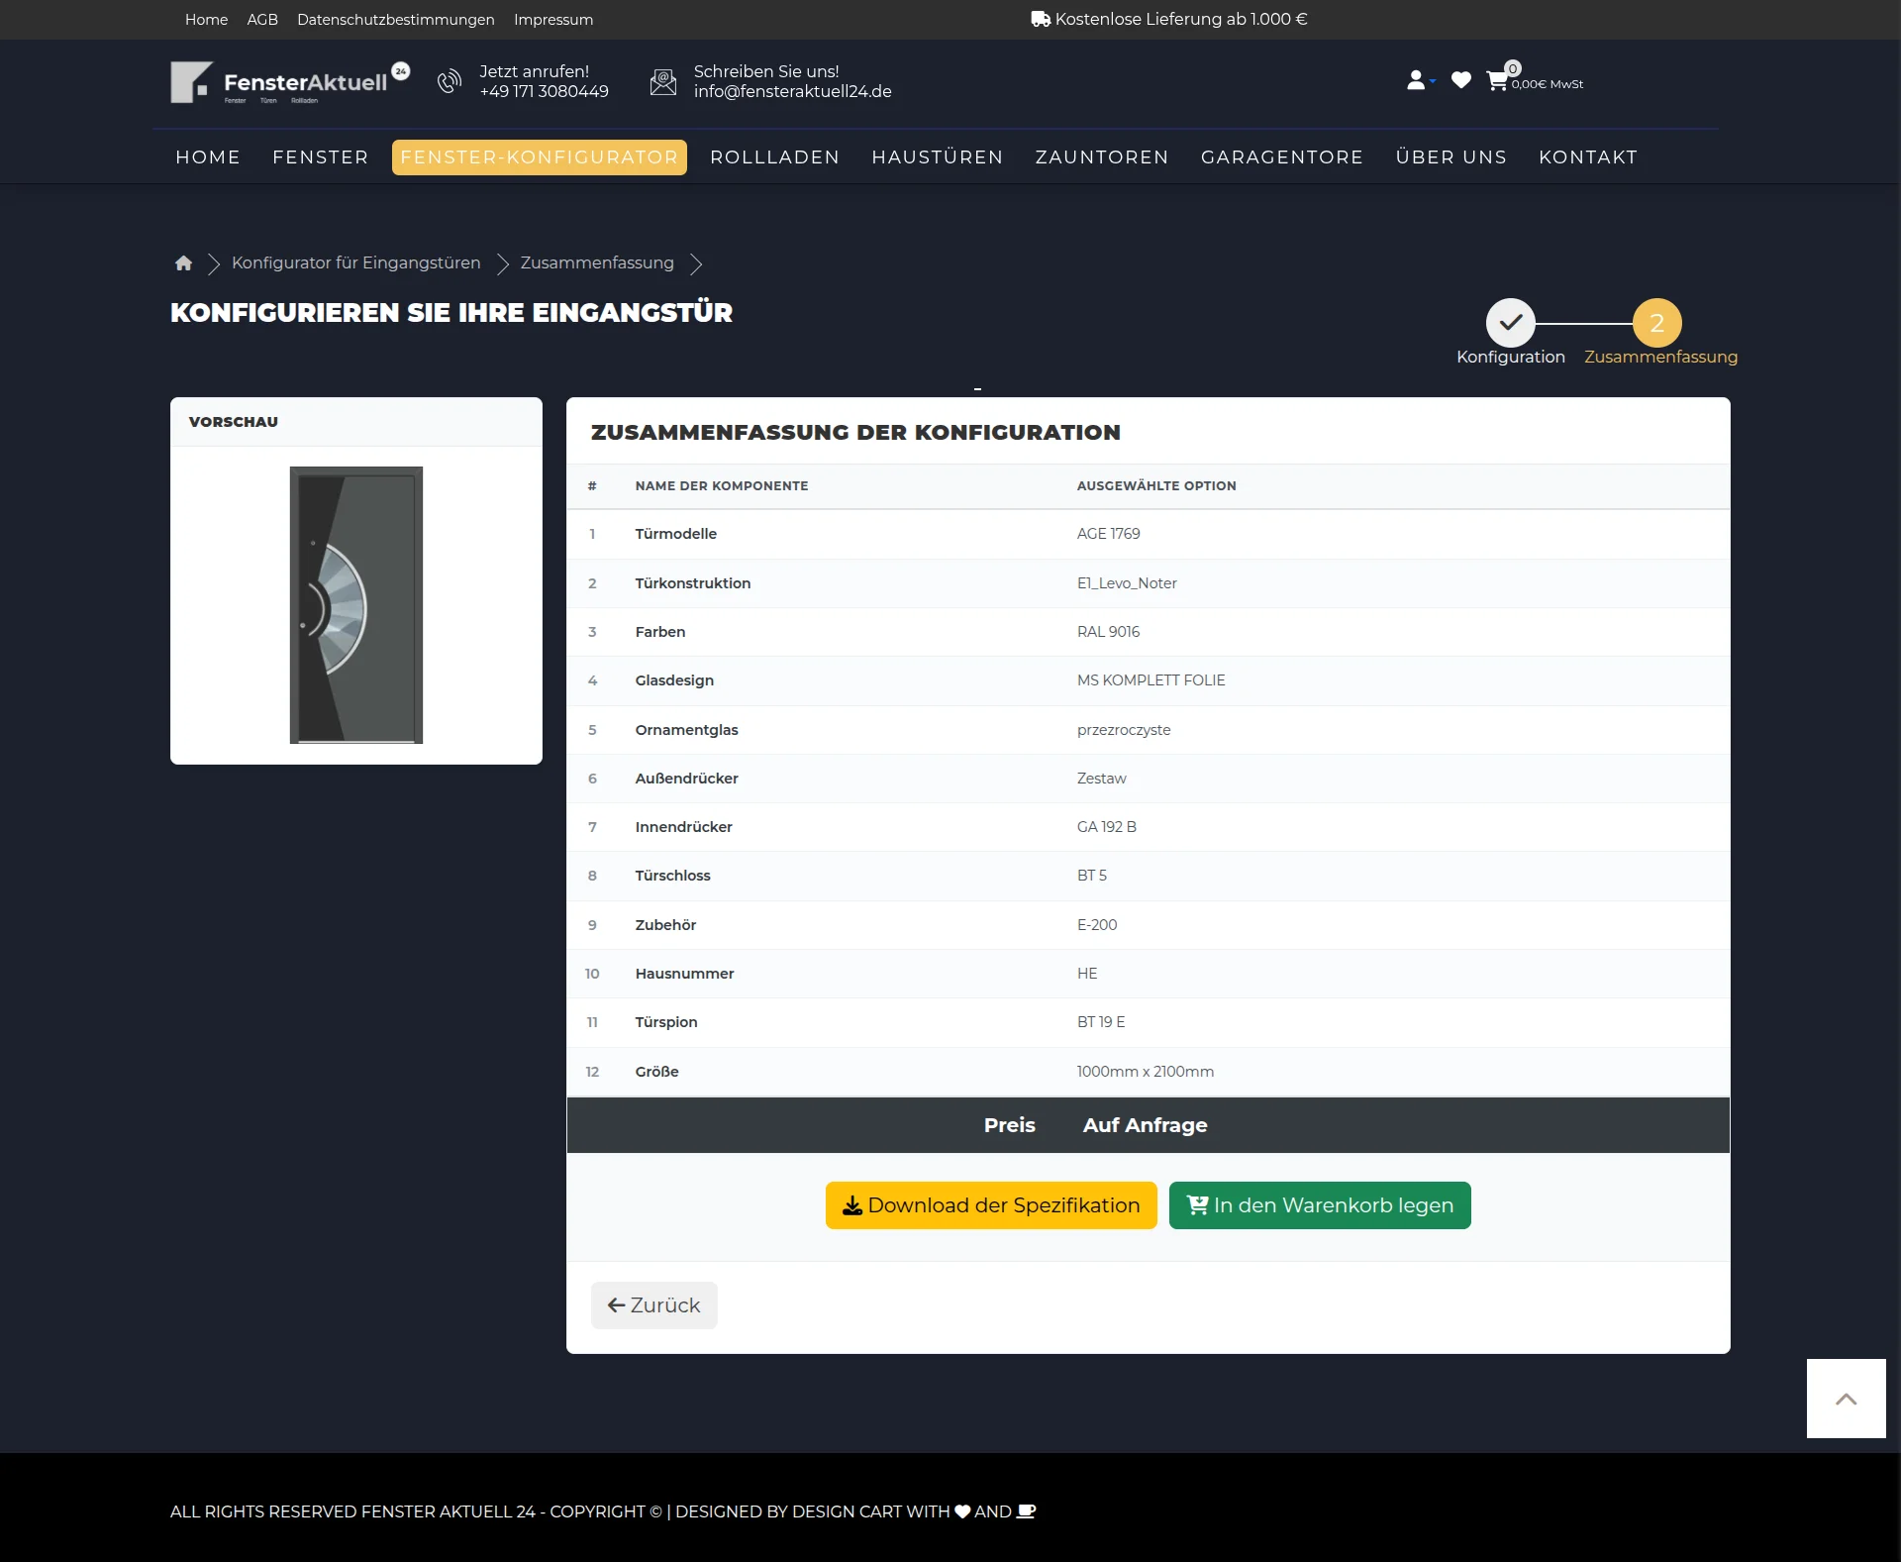Viewport: 1901px width, 1562px height.
Task: Select FENSTER-KONFIGURATOR menu item
Action: [x=540, y=156]
